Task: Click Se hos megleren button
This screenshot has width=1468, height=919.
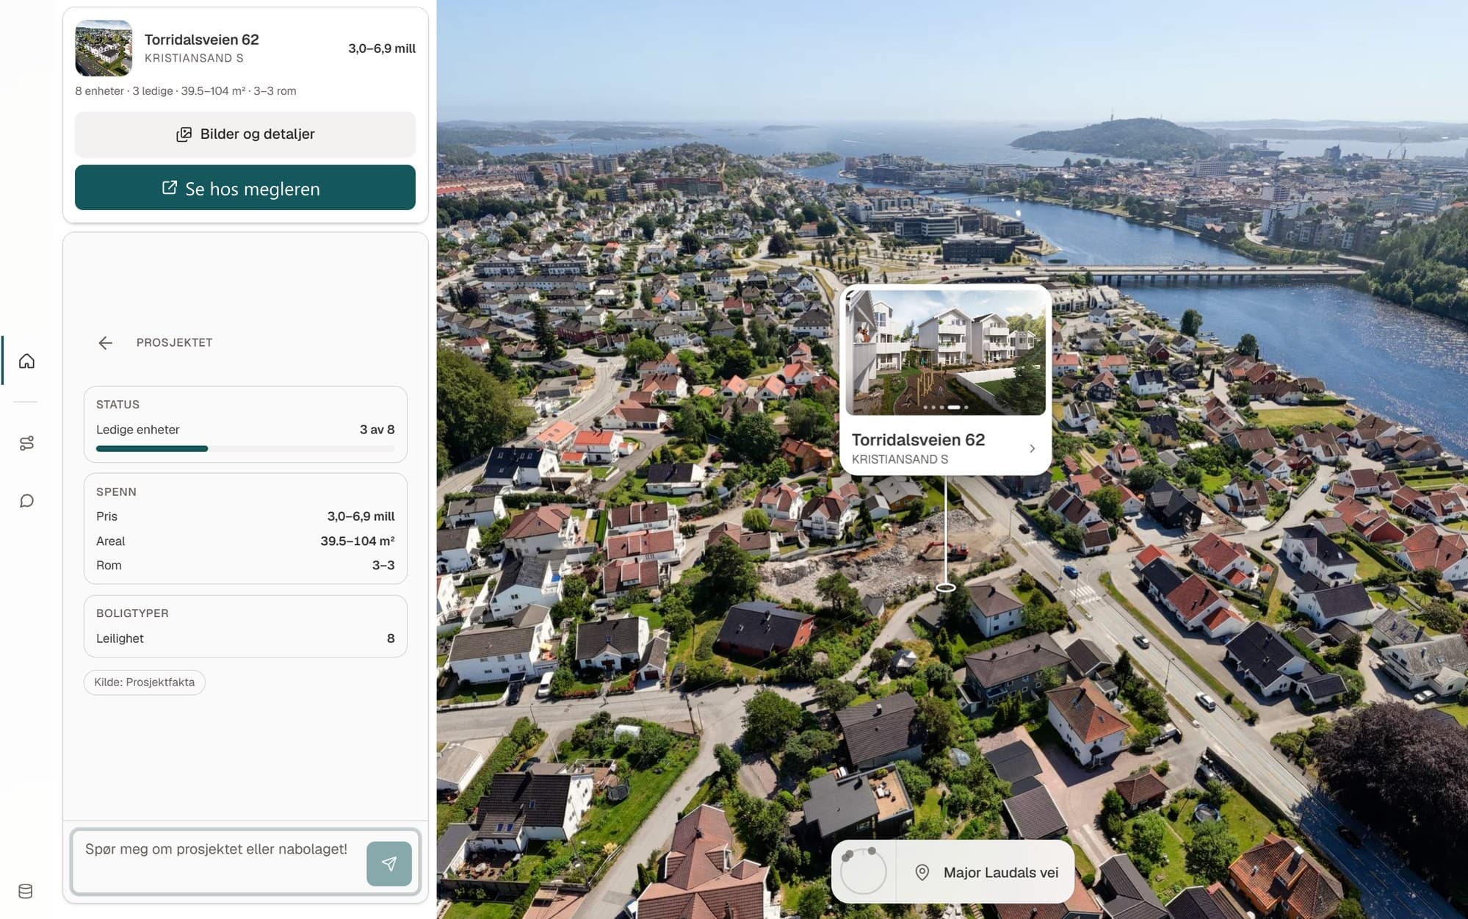Action: pos(245,188)
